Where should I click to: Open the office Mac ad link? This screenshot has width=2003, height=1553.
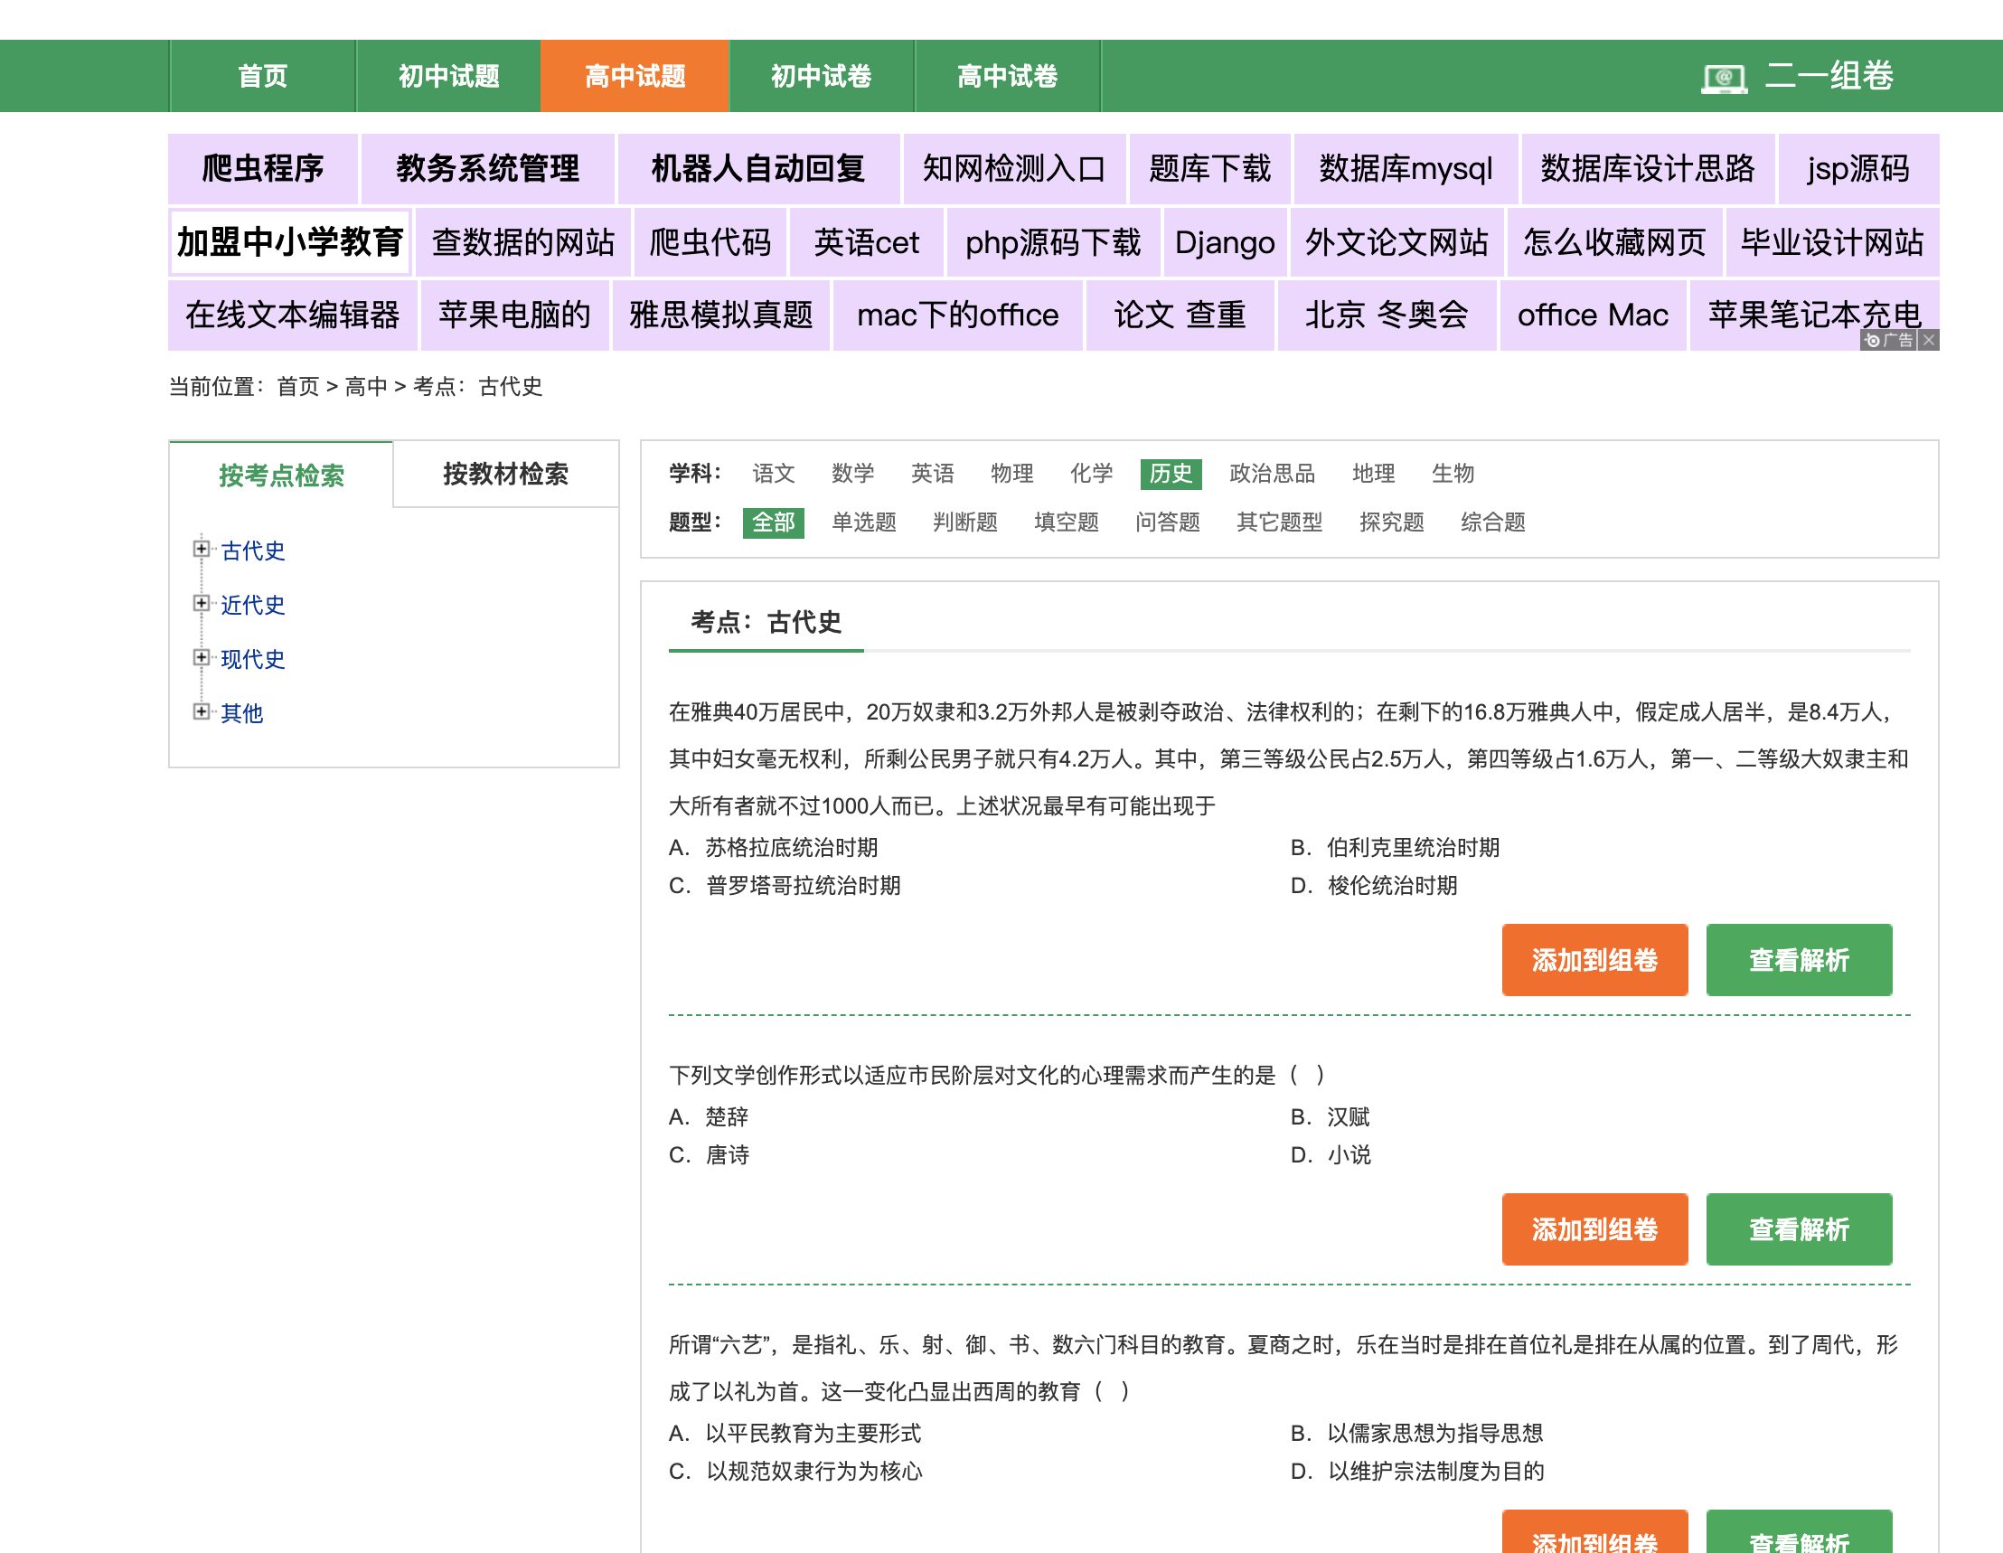(1592, 315)
